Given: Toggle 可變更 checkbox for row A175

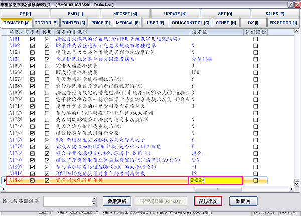Looking at the screenshot, I should click(33, 133).
